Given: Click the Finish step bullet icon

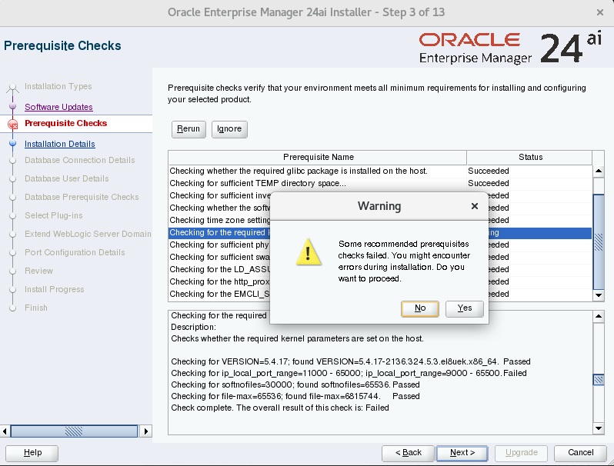Looking at the screenshot, I should (12, 308).
